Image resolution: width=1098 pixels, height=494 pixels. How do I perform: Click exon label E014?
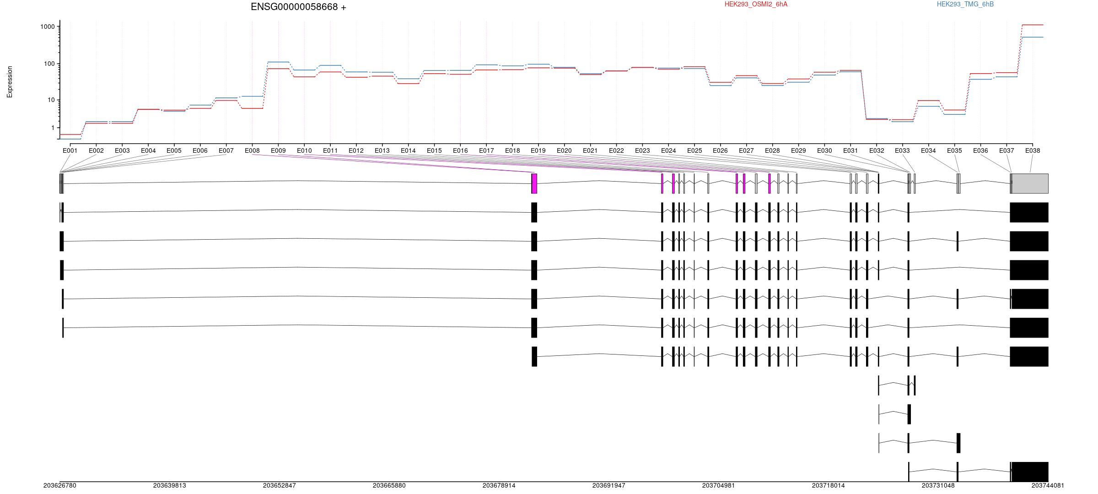coord(408,150)
